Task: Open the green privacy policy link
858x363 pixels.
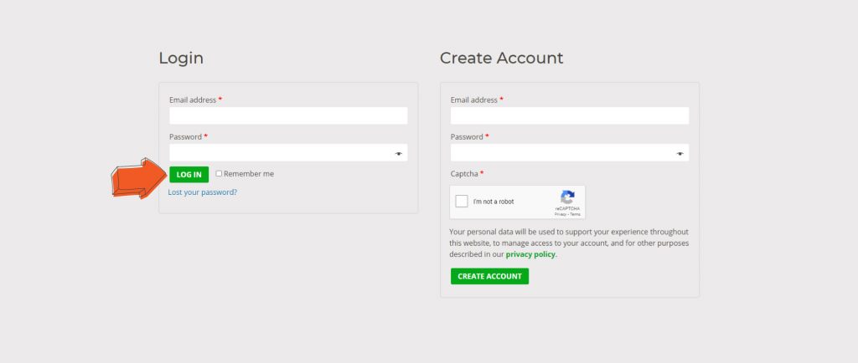Action: 530,254
